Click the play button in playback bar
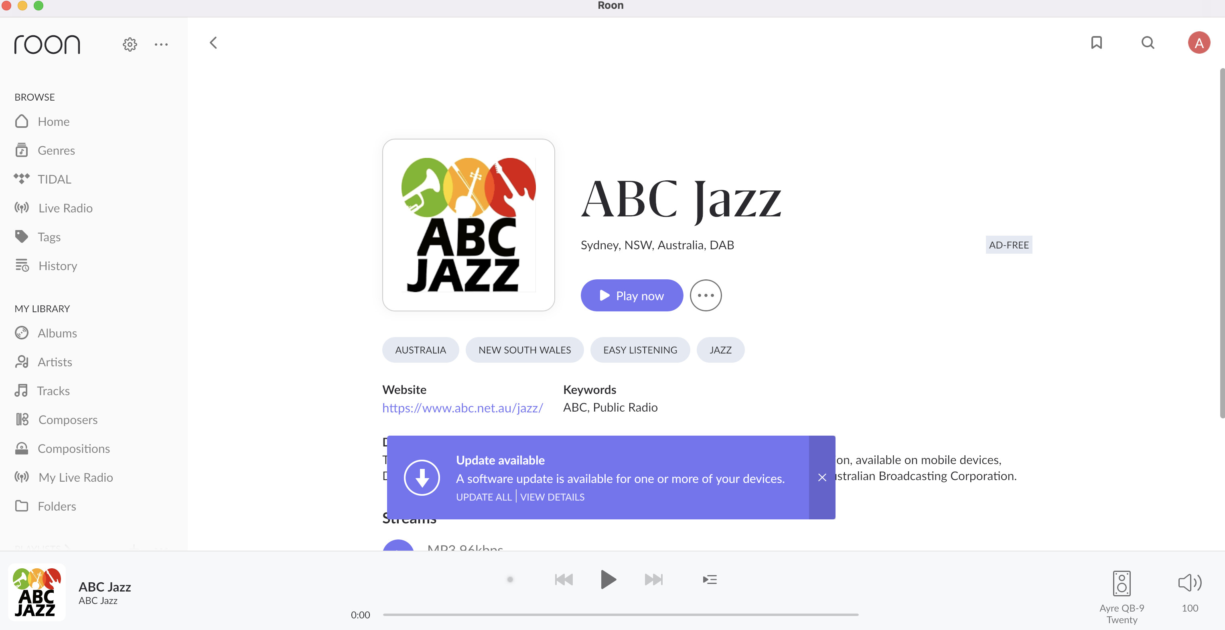1225x630 pixels. coord(608,579)
